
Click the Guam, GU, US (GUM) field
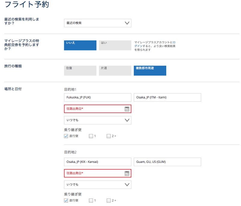pyautogui.click(x=167, y=162)
